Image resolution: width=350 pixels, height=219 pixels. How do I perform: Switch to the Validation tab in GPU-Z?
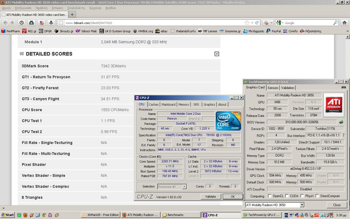(288, 88)
